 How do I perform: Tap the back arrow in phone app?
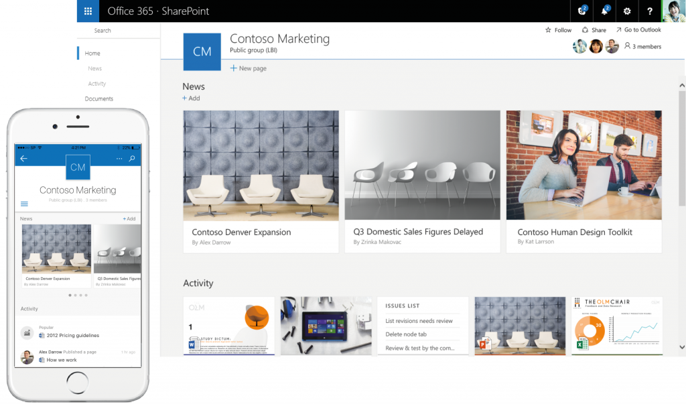point(23,158)
